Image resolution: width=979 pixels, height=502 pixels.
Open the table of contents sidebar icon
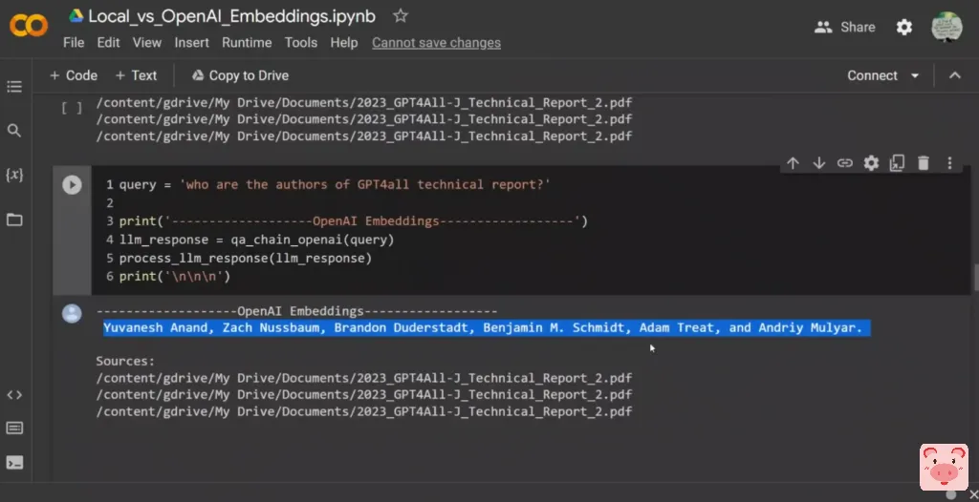(x=14, y=87)
